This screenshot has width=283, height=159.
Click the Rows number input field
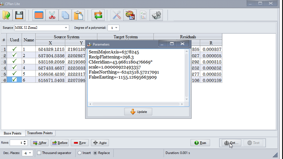point(16,143)
